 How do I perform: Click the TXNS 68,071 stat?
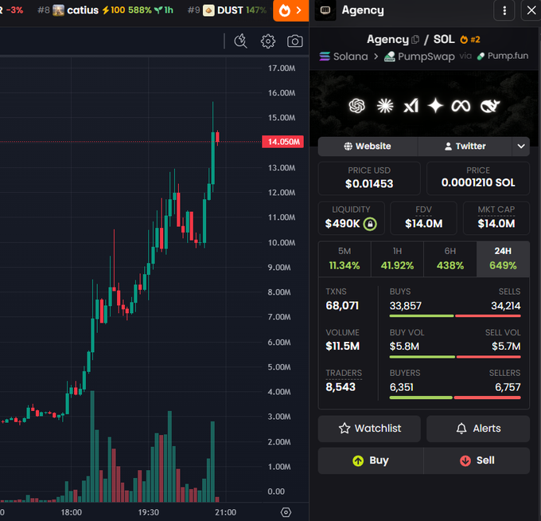(x=342, y=300)
